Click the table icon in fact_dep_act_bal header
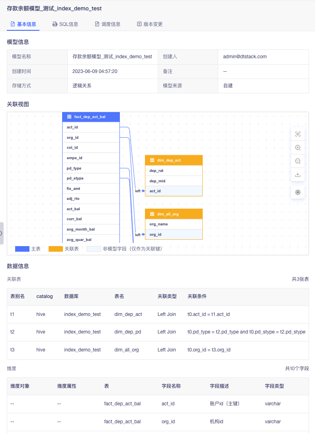The width and height of the screenshot is (315, 434). click(x=69, y=117)
